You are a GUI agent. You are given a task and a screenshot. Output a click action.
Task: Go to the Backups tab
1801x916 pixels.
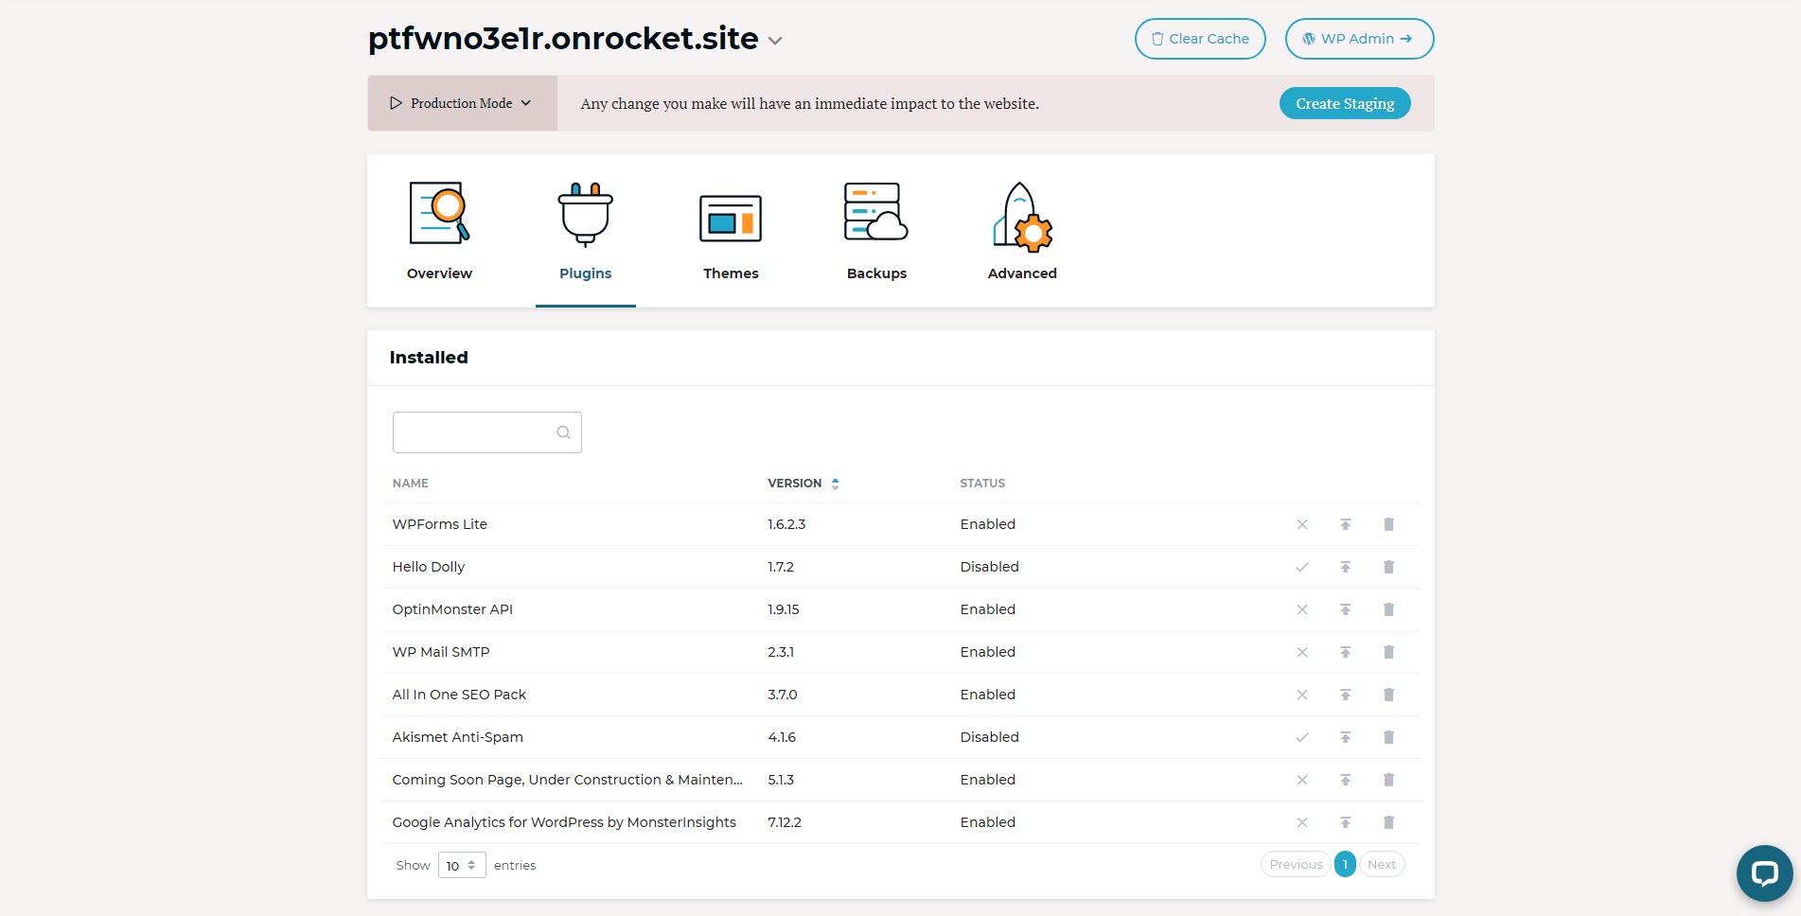(x=876, y=231)
